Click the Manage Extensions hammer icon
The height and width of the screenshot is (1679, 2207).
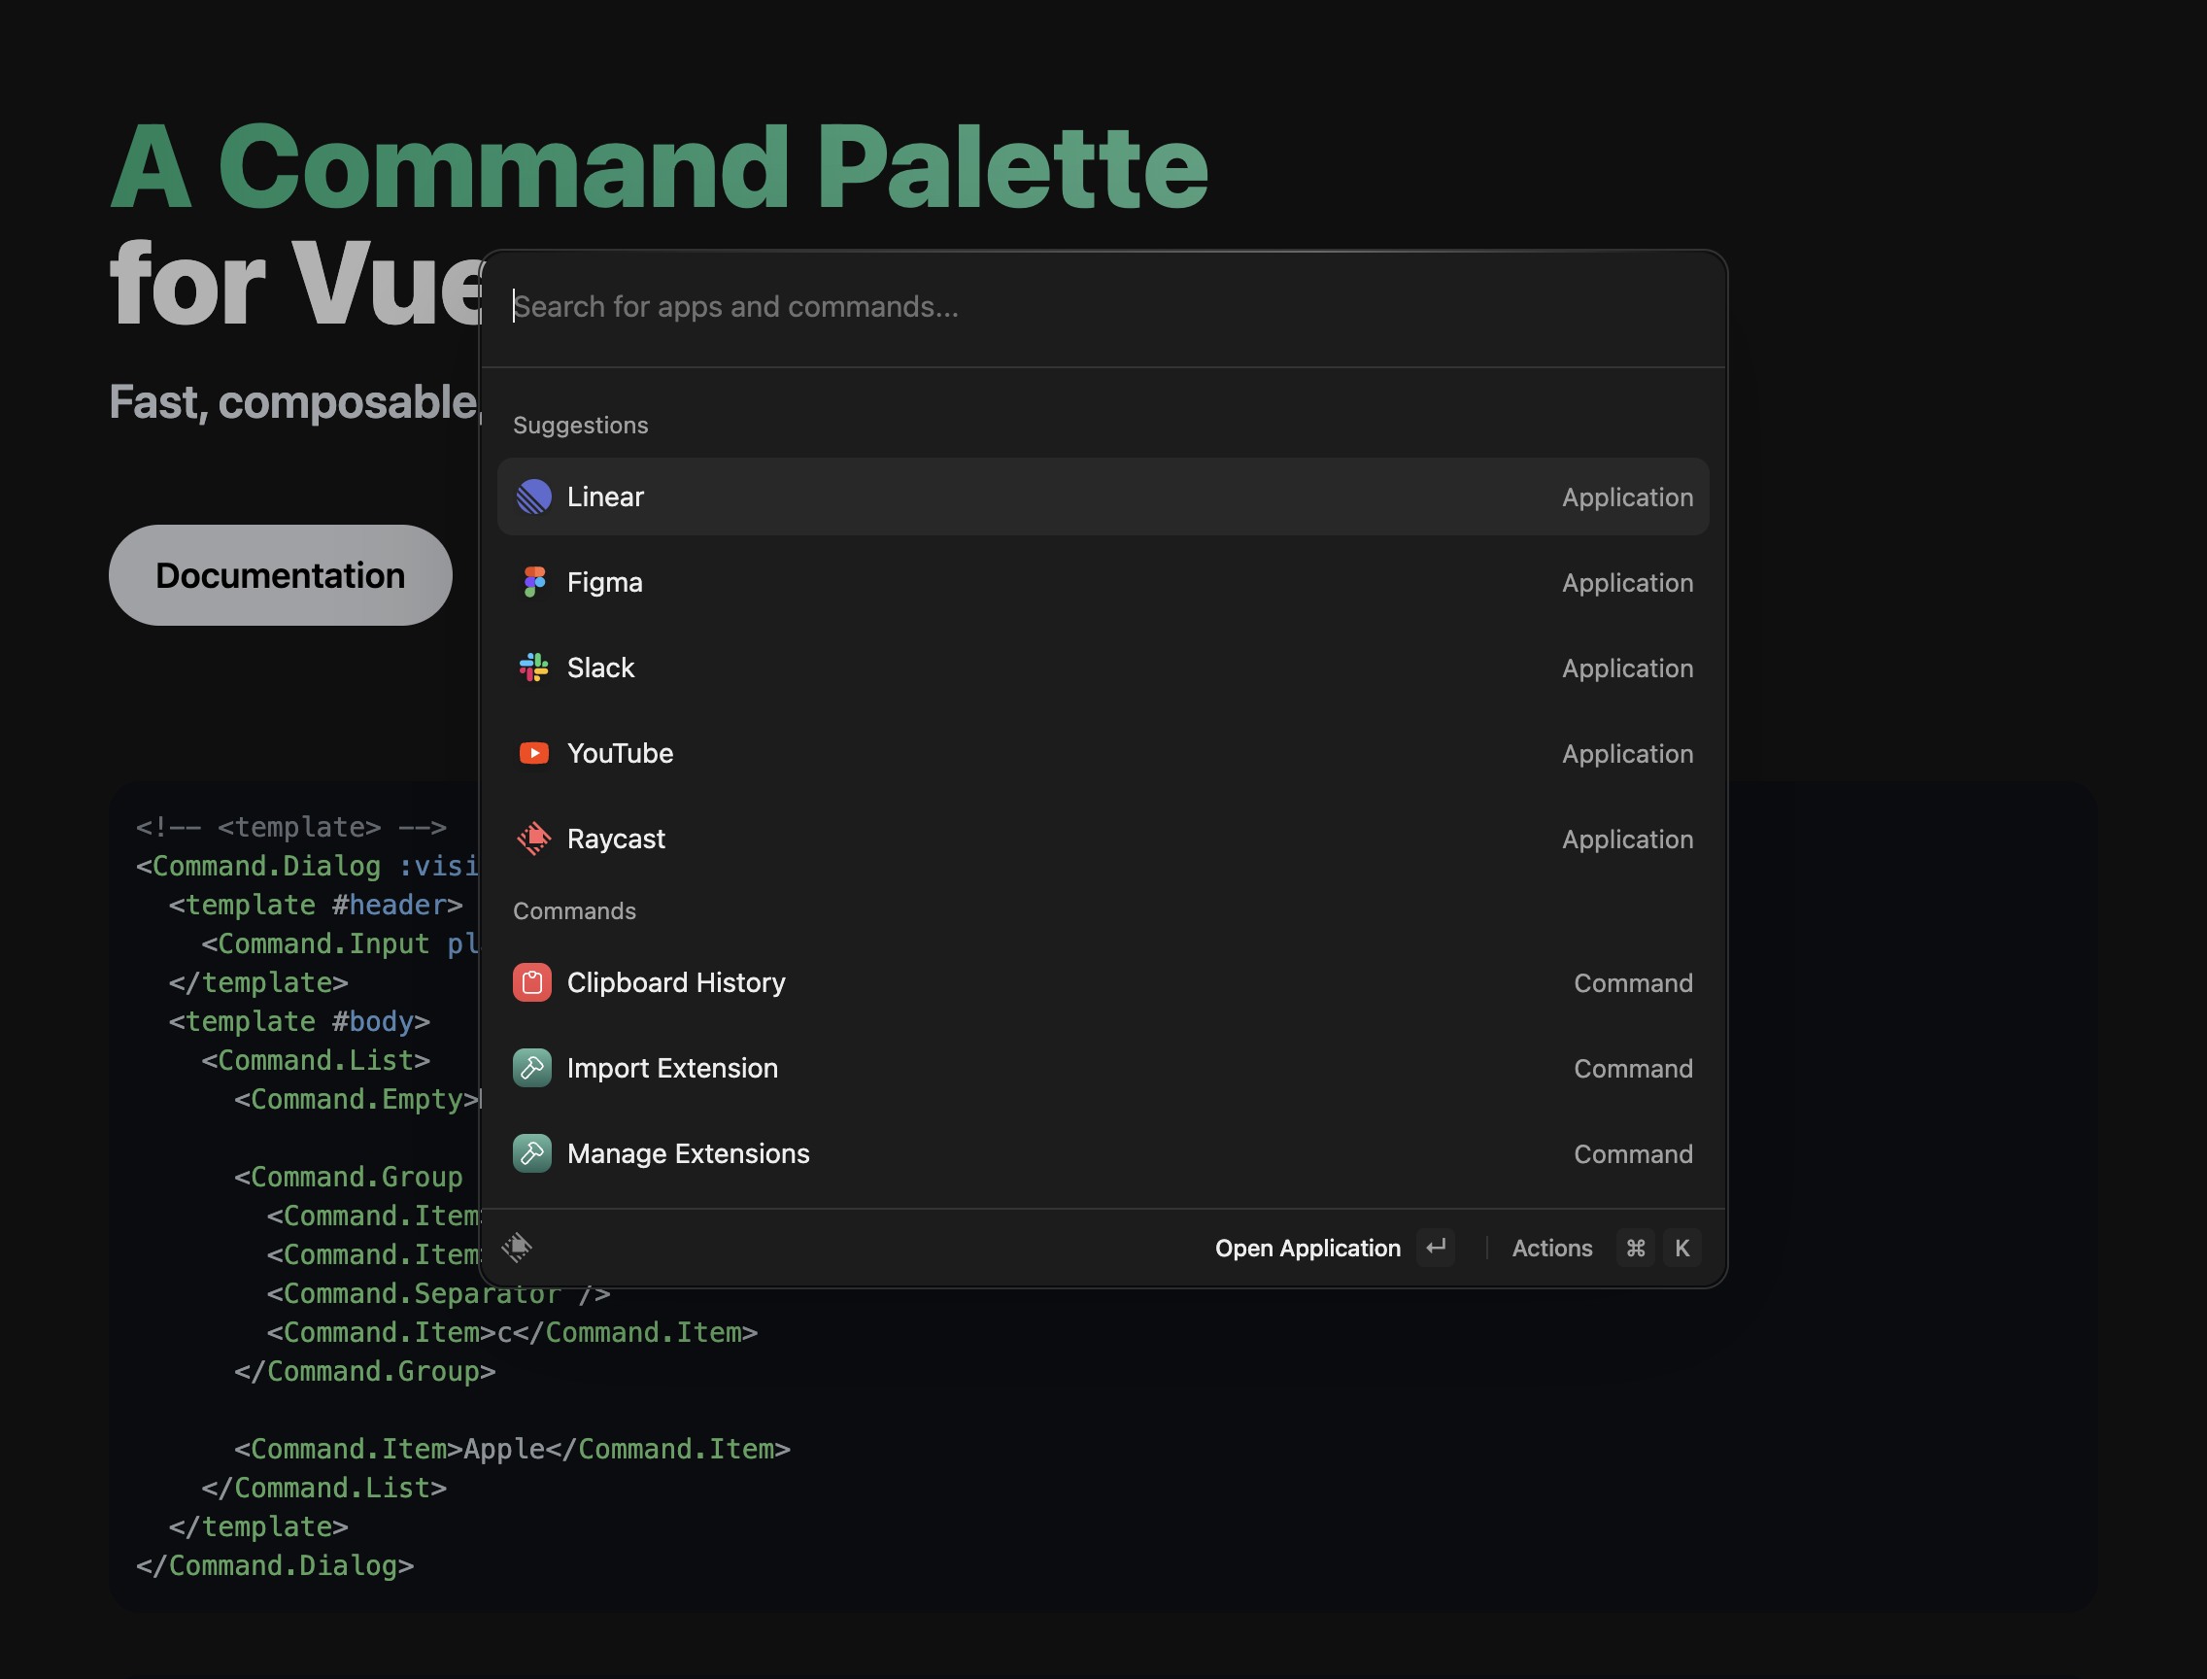[531, 1153]
